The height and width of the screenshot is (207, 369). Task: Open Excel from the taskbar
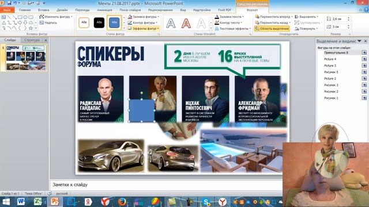37,202
